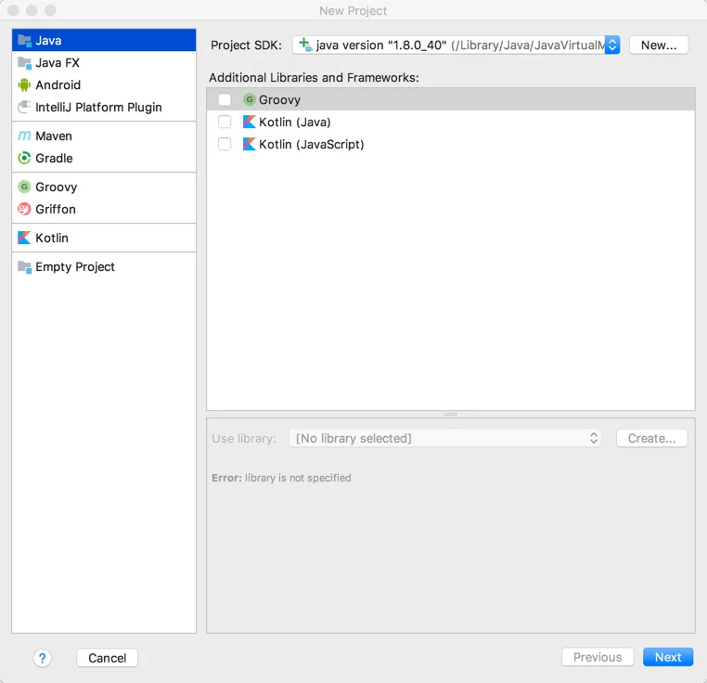Click the IntelliJ Platform Plugin icon
707x683 pixels.
click(24, 107)
